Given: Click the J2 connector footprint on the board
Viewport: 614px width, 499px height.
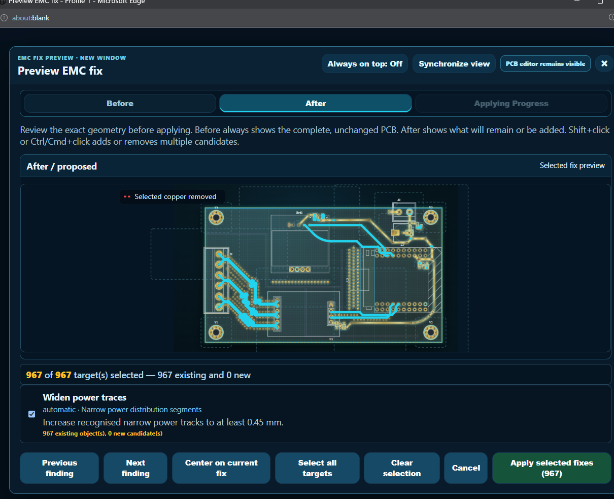Looking at the screenshot, I should [404, 211].
